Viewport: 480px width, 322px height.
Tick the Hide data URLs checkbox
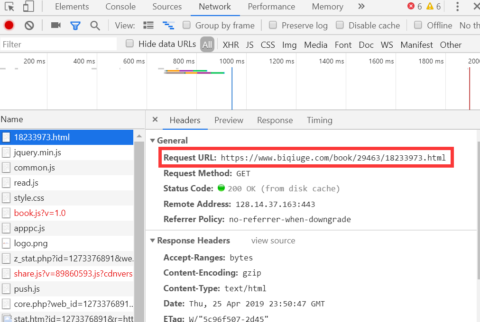pos(129,44)
